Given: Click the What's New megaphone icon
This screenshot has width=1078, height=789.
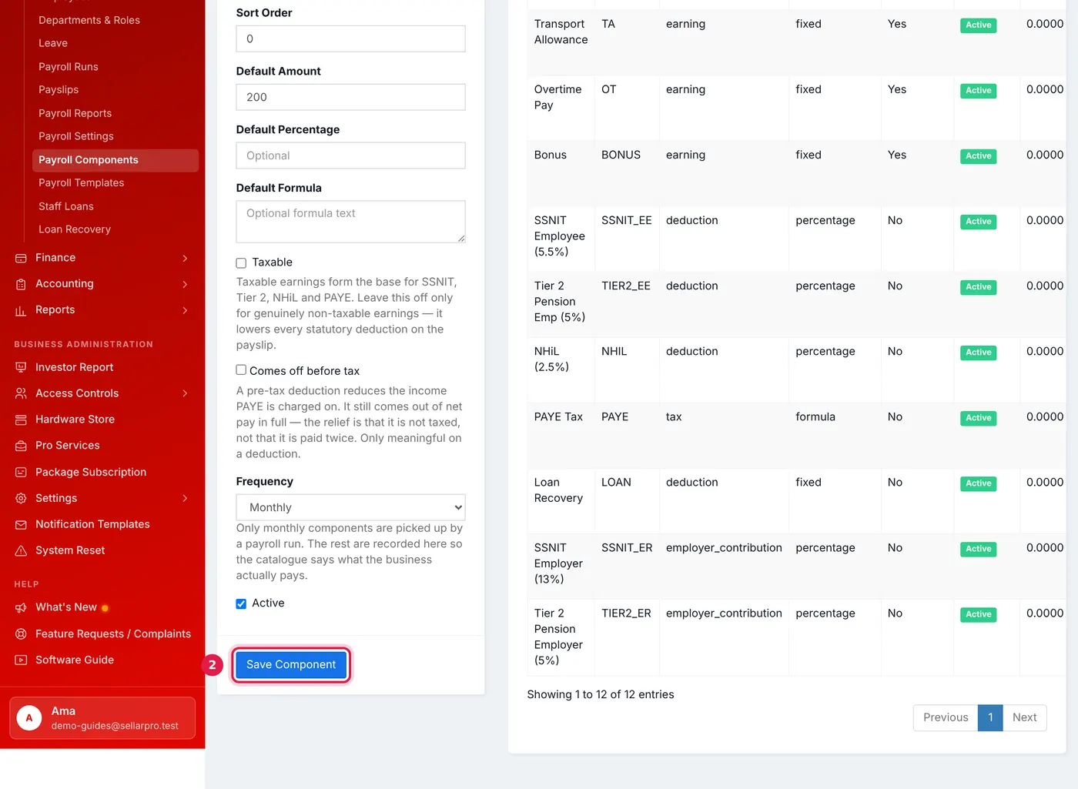Looking at the screenshot, I should [x=21, y=607].
